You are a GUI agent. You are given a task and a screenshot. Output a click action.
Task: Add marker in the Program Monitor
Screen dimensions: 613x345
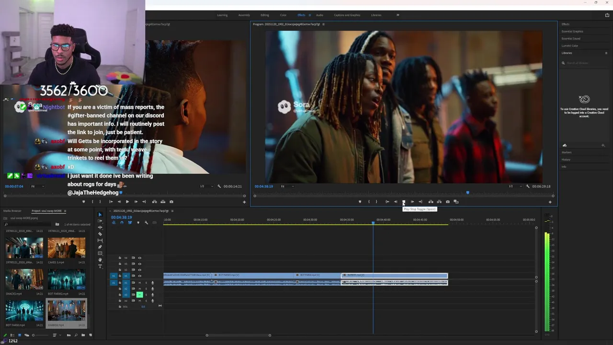pyautogui.click(x=360, y=202)
